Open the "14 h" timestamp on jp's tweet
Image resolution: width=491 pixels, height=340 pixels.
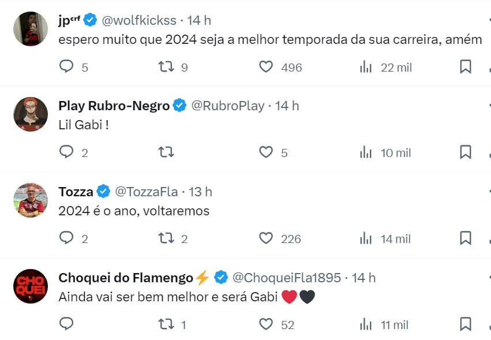coord(199,20)
